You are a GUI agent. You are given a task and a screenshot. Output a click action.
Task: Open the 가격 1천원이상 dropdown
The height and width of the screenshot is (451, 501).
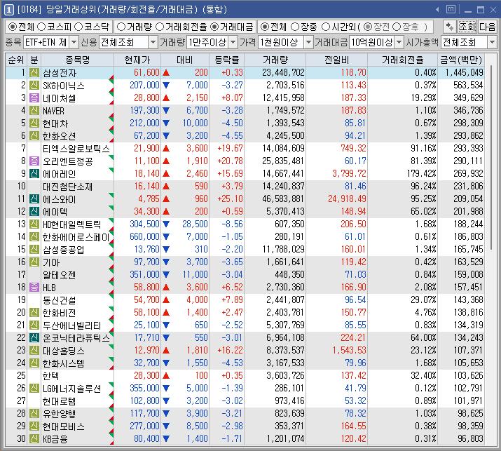click(308, 42)
